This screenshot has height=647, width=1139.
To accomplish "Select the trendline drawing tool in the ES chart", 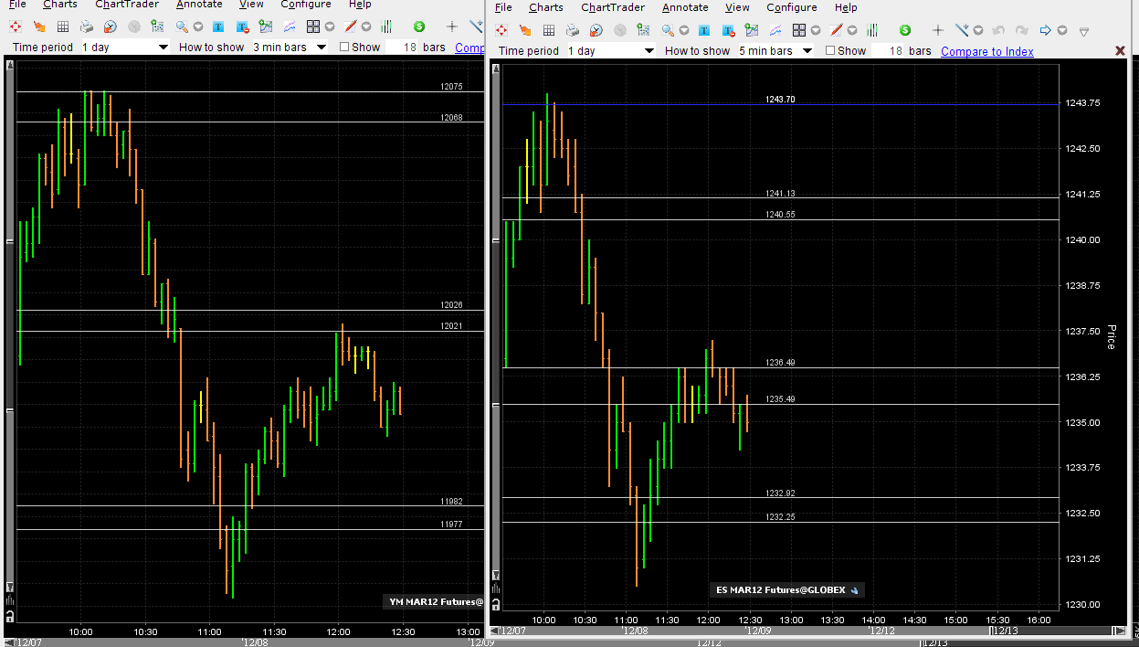I will [961, 30].
